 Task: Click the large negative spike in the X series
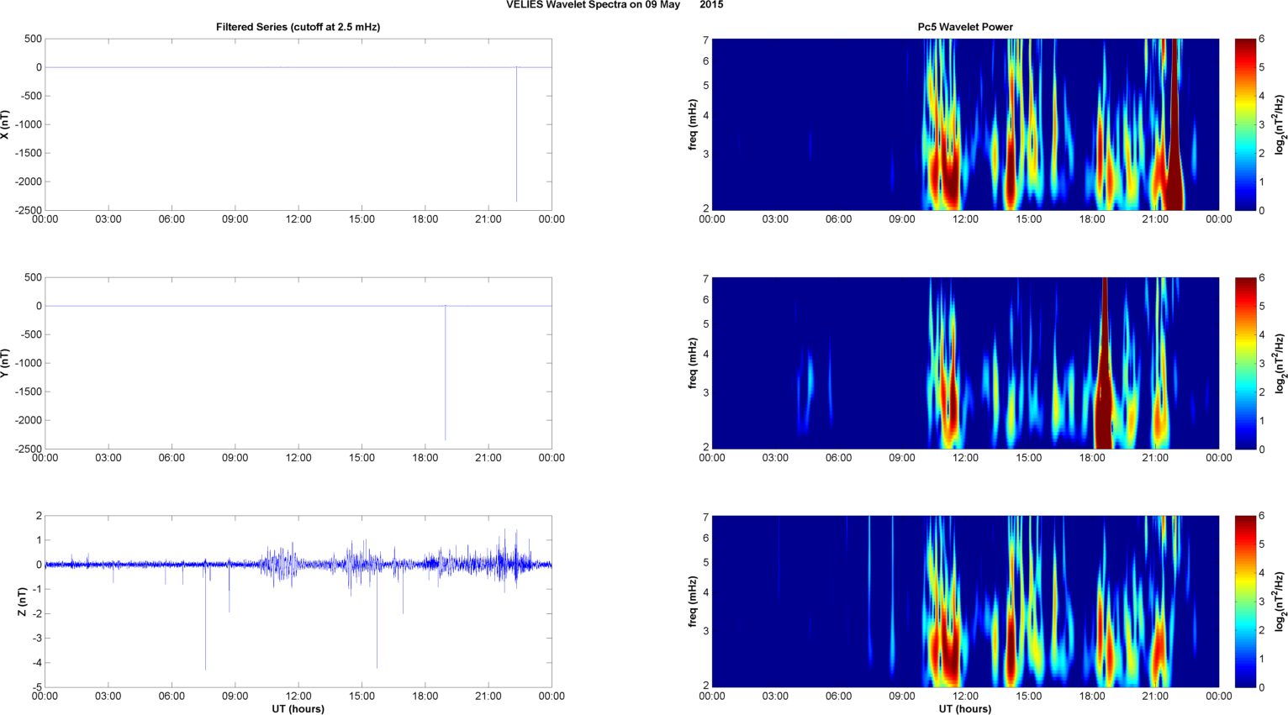tap(516, 134)
